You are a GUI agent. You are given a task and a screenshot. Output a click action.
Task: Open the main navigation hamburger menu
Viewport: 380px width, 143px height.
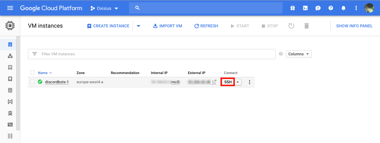pyautogui.click(x=10, y=8)
